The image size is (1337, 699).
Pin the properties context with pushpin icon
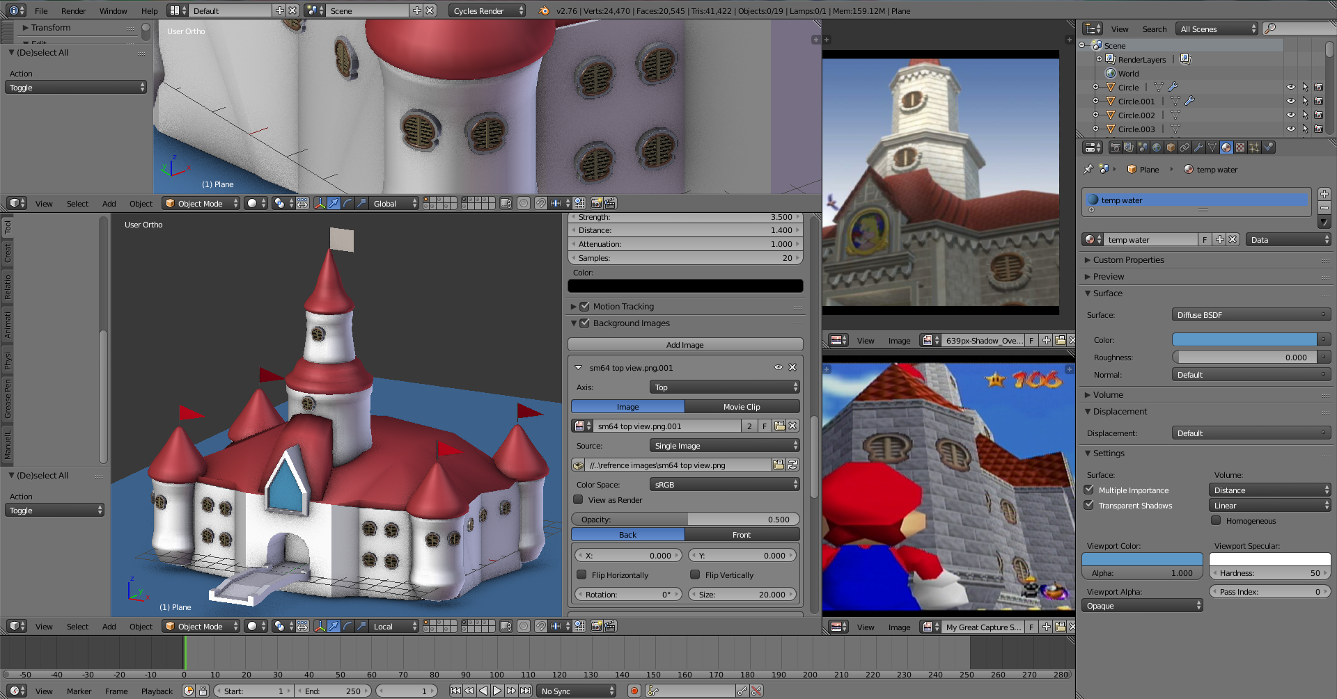pos(1088,169)
